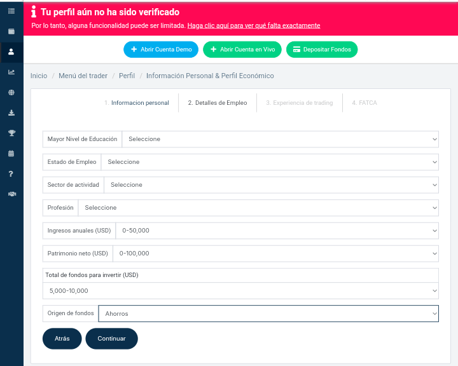
Task: Click the 'Patrimonio neto (USD)' label
Action: pyautogui.click(x=78, y=254)
